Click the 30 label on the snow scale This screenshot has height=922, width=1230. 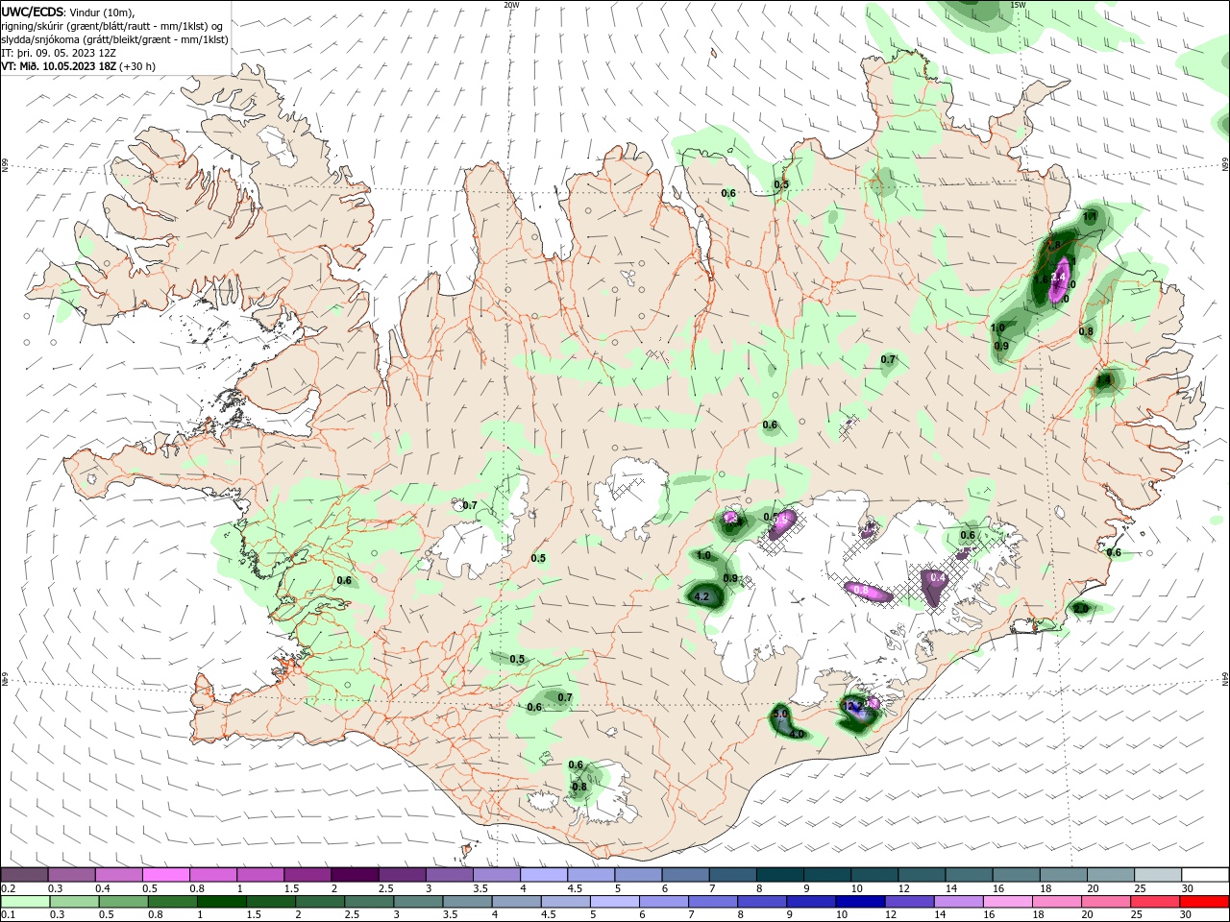1188,888
